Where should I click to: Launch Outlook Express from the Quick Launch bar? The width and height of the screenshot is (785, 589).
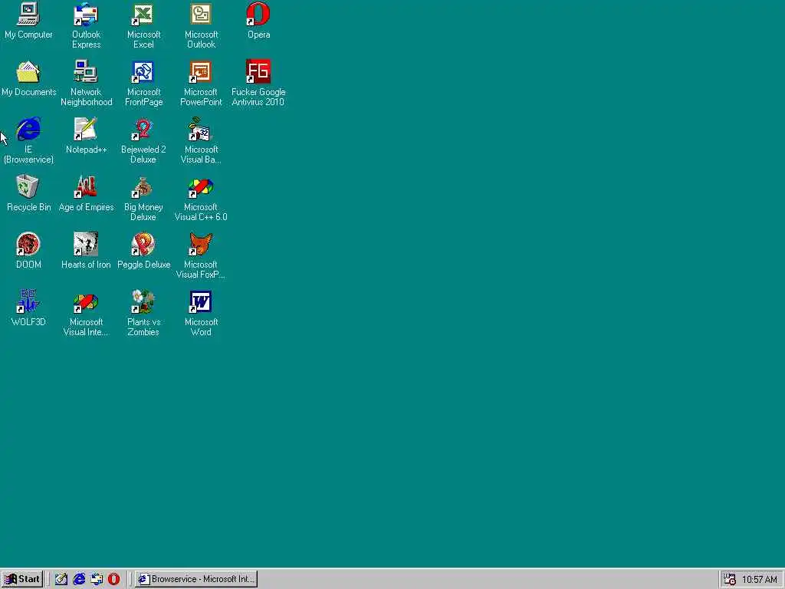click(97, 579)
